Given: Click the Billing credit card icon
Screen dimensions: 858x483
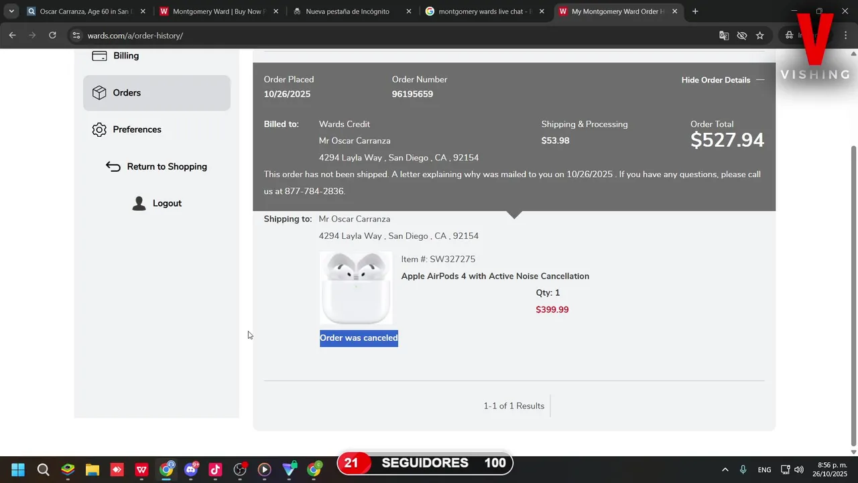Looking at the screenshot, I should [x=99, y=56].
